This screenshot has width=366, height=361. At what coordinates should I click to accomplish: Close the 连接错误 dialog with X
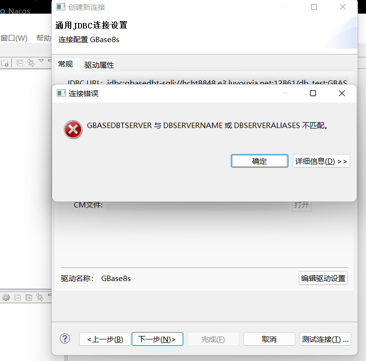click(x=342, y=93)
